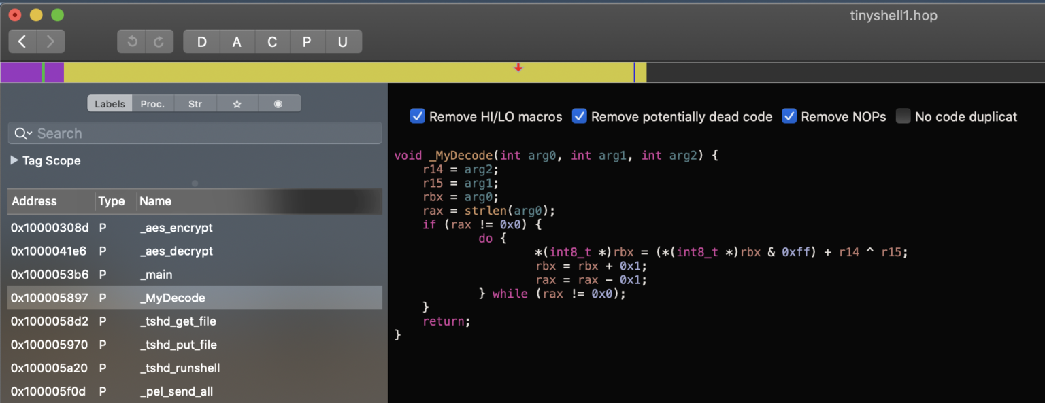Set type to ASCII with A button
Image resolution: width=1045 pixels, height=403 pixels.
237,42
